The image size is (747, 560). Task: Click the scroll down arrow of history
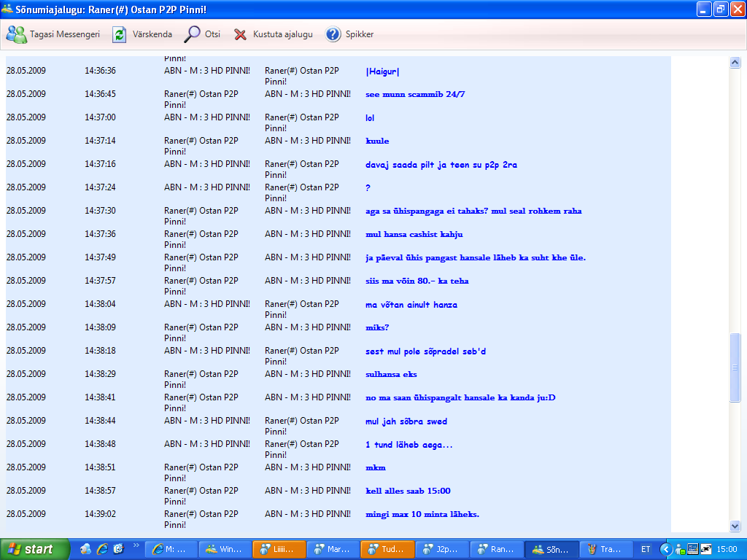[735, 526]
